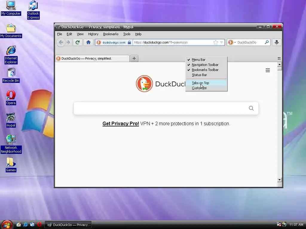Click the magnifier in the DuckDuckGo search bar

267,42
